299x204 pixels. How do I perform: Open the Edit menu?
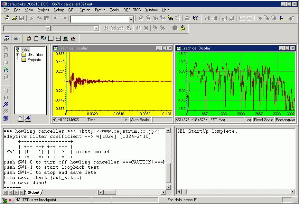pos(17,10)
